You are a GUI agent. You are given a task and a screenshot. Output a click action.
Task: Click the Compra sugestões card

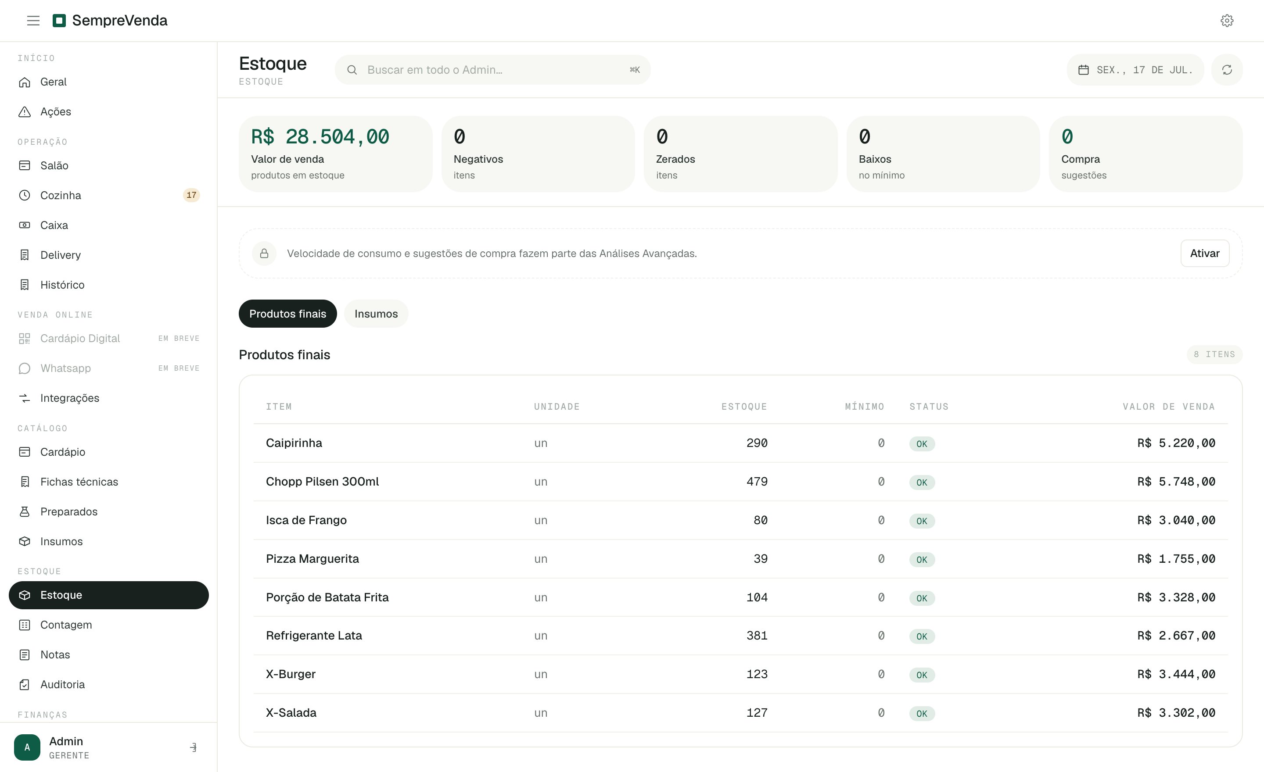pos(1146,154)
